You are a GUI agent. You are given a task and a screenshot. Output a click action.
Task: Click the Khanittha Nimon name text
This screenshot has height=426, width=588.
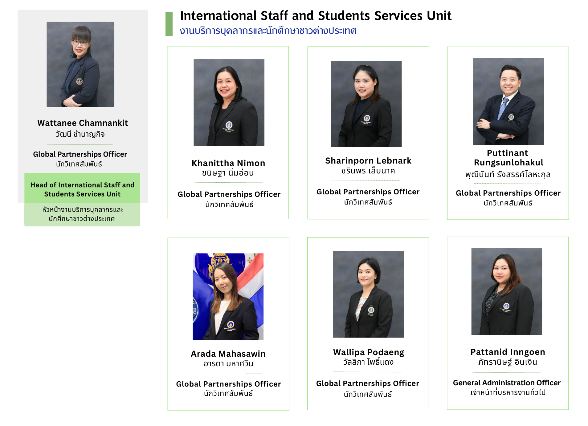[228, 163]
